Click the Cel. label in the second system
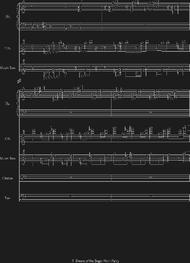 click(x=8, y=139)
